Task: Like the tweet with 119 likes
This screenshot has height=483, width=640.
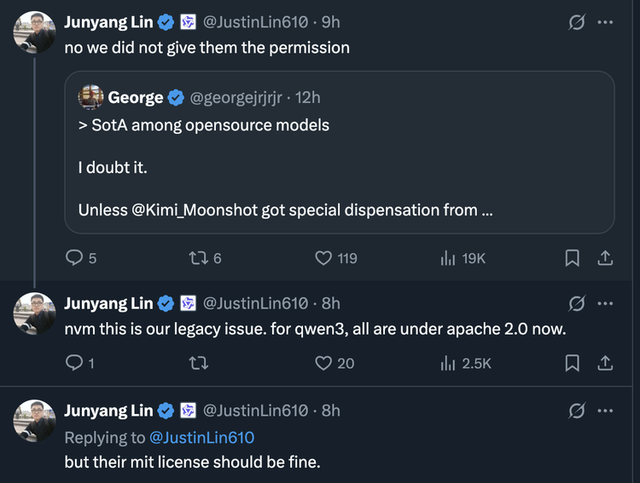Action: (x=323, y=257)
